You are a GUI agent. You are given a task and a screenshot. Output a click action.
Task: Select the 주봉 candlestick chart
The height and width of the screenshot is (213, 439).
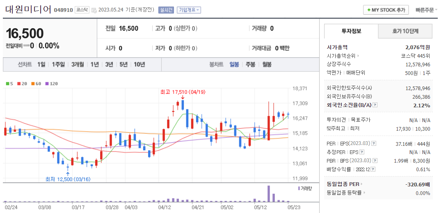(250, 65)
